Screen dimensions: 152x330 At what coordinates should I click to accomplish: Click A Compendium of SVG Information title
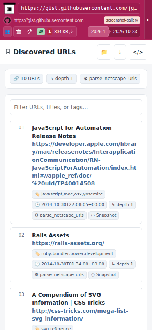[69, 299]
